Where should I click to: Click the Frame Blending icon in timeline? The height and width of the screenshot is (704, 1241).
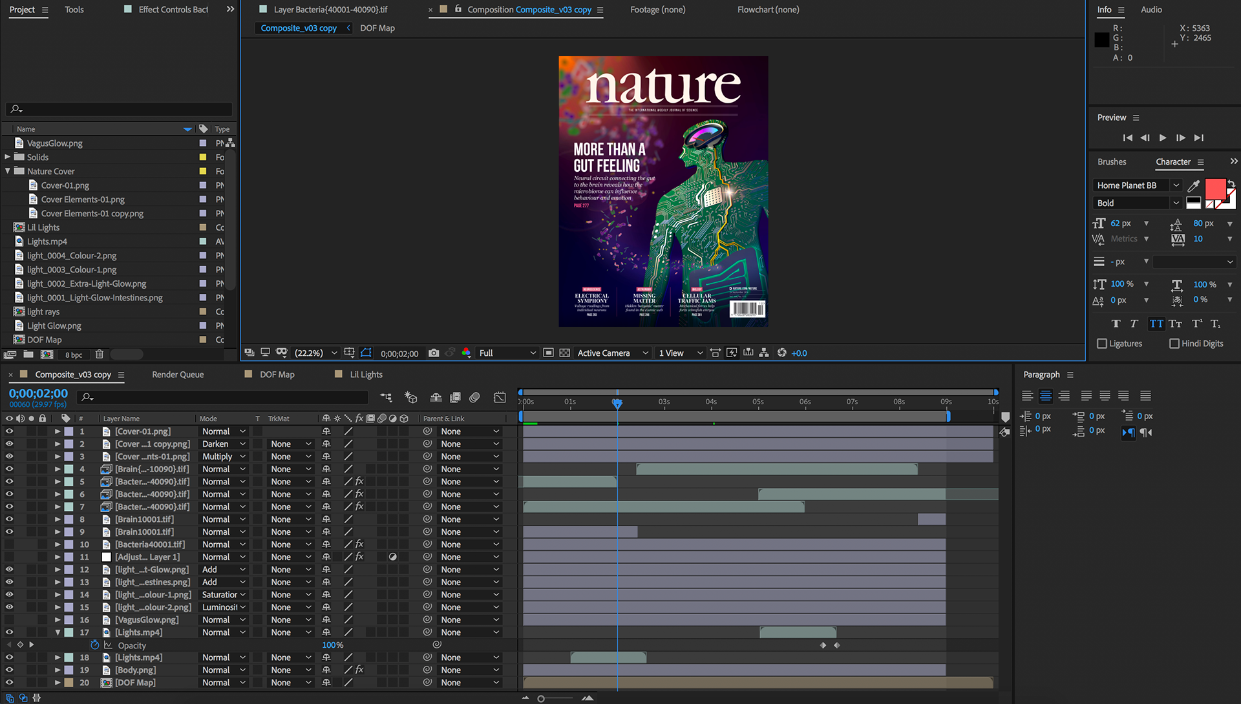pos(455,397)
